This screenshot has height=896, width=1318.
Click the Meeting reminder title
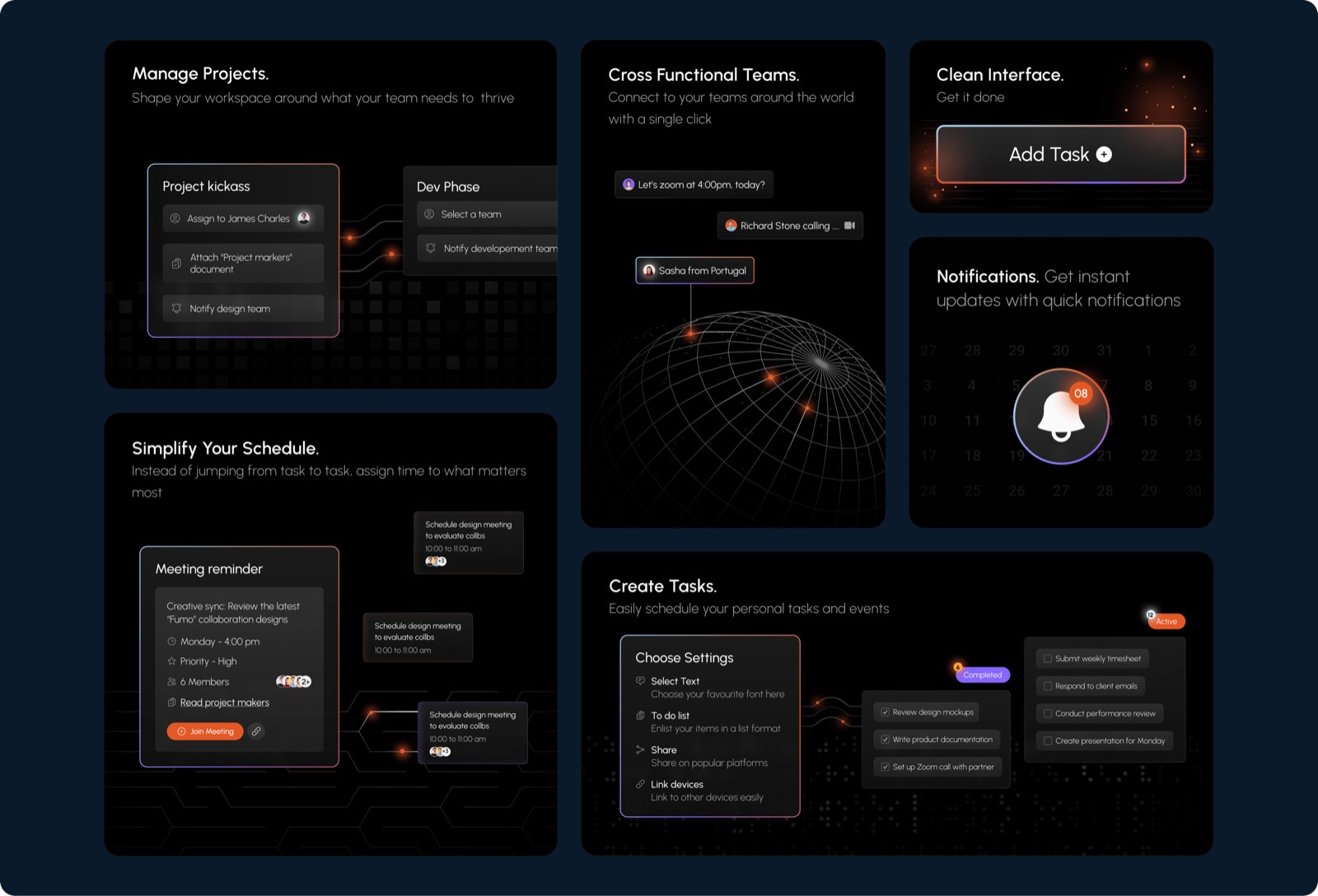[x=209, y=569]
